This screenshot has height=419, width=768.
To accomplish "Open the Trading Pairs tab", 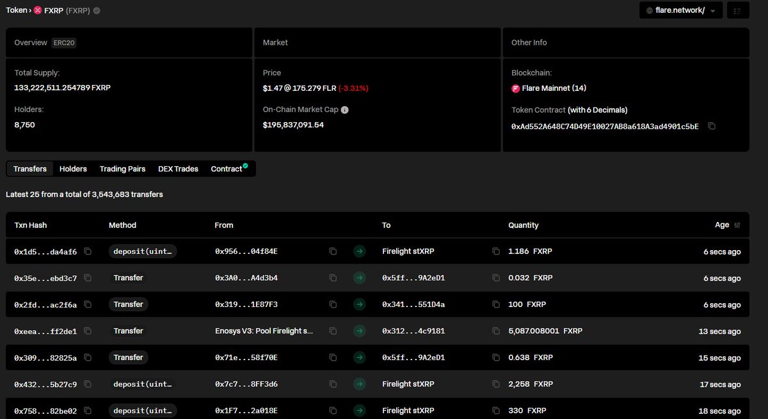I will pyautogui.click(x=122, y=169).
